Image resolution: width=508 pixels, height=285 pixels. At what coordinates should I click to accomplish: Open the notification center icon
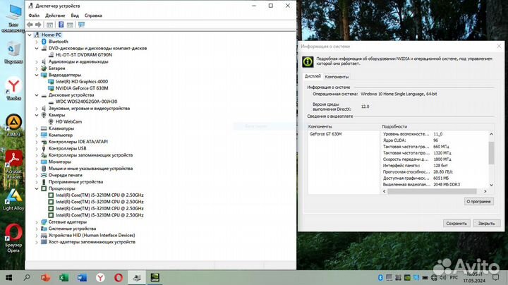496,277
